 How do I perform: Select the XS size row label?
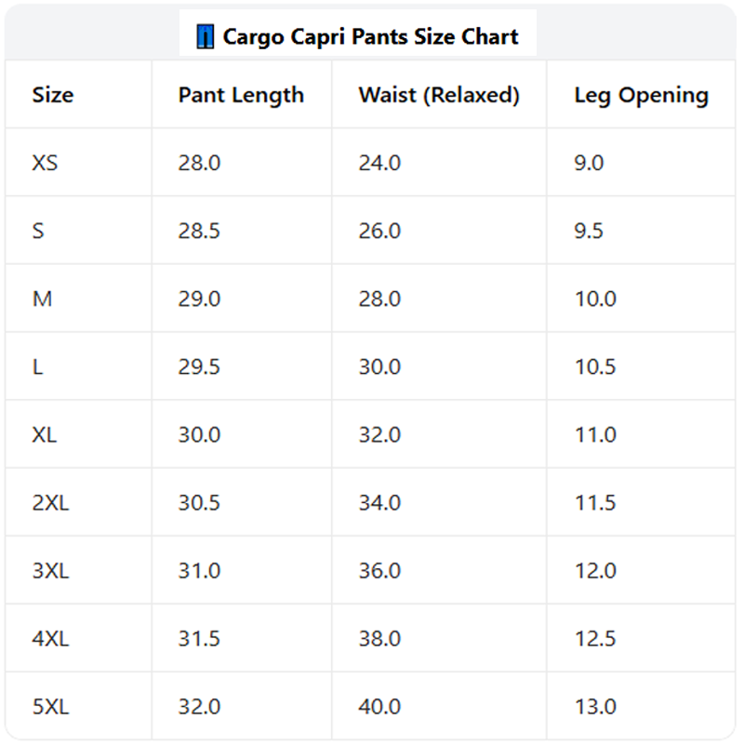tap(45, 163)
